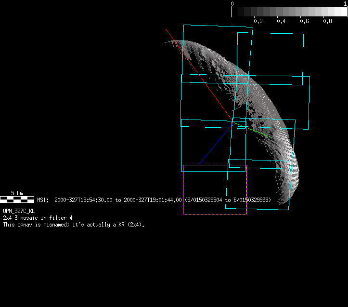Screen dimensions: 348x307
Task: Select the OPN_327C_KL sequence name
Action: (19, 211)
